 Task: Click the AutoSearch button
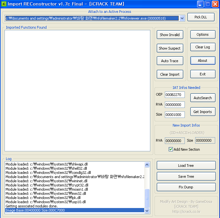(x=203, y=98)
